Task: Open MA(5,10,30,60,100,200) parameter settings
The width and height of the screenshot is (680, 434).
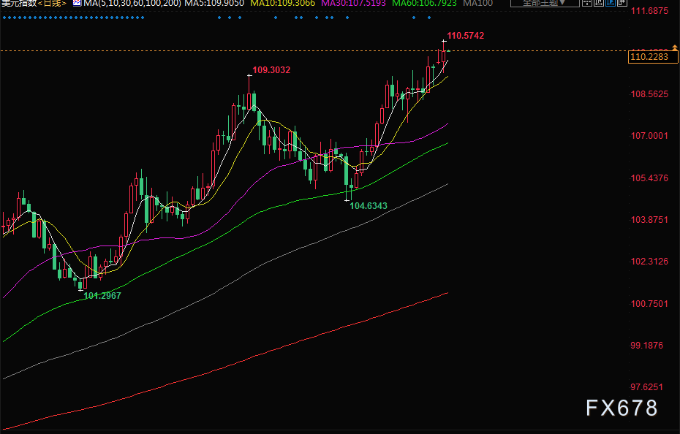Action: pyautogui.click(x=132, y=4)
